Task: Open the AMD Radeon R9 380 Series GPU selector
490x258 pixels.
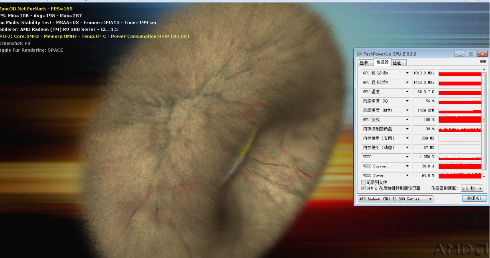Action: [396, 199]
